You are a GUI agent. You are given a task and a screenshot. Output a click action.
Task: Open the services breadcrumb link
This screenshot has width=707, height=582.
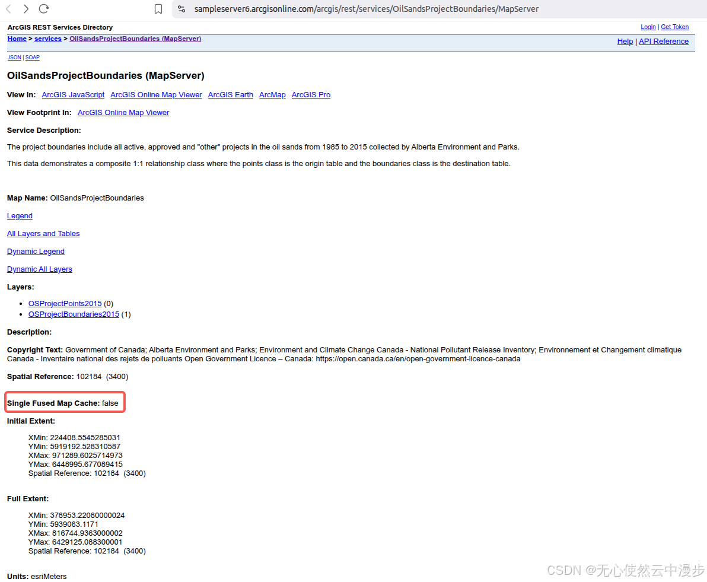48,39
